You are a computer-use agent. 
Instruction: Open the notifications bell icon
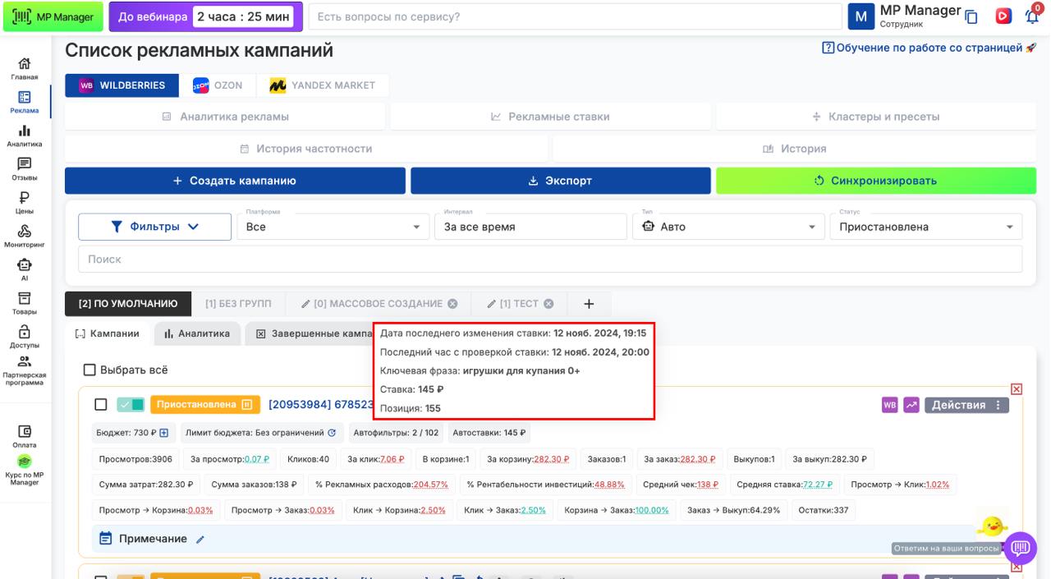(x=1031, y=16)
